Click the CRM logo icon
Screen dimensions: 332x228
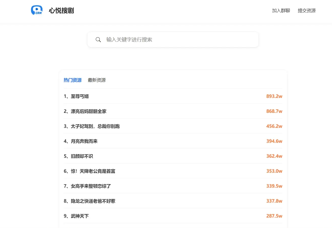click(36, 10)
